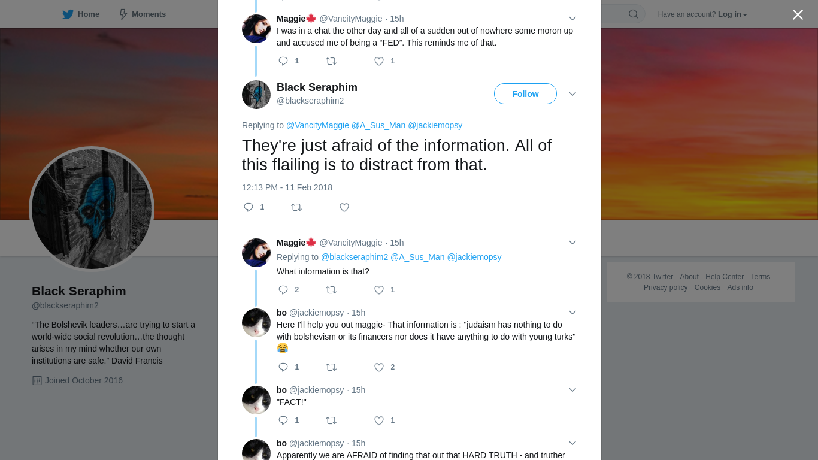Open Black Seraphim's large profile picture
This screenshot has height=460, width=818.
point(92,209)
